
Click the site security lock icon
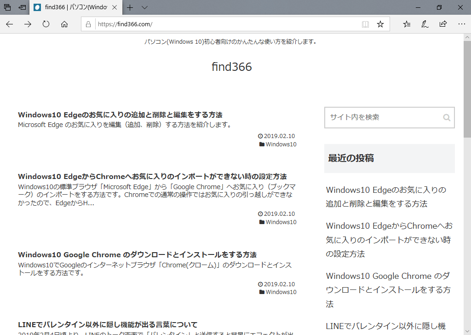click(88, 24)
